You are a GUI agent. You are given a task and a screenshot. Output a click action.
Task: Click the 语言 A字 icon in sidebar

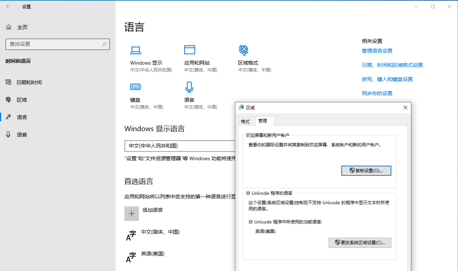tap(8, 117)
